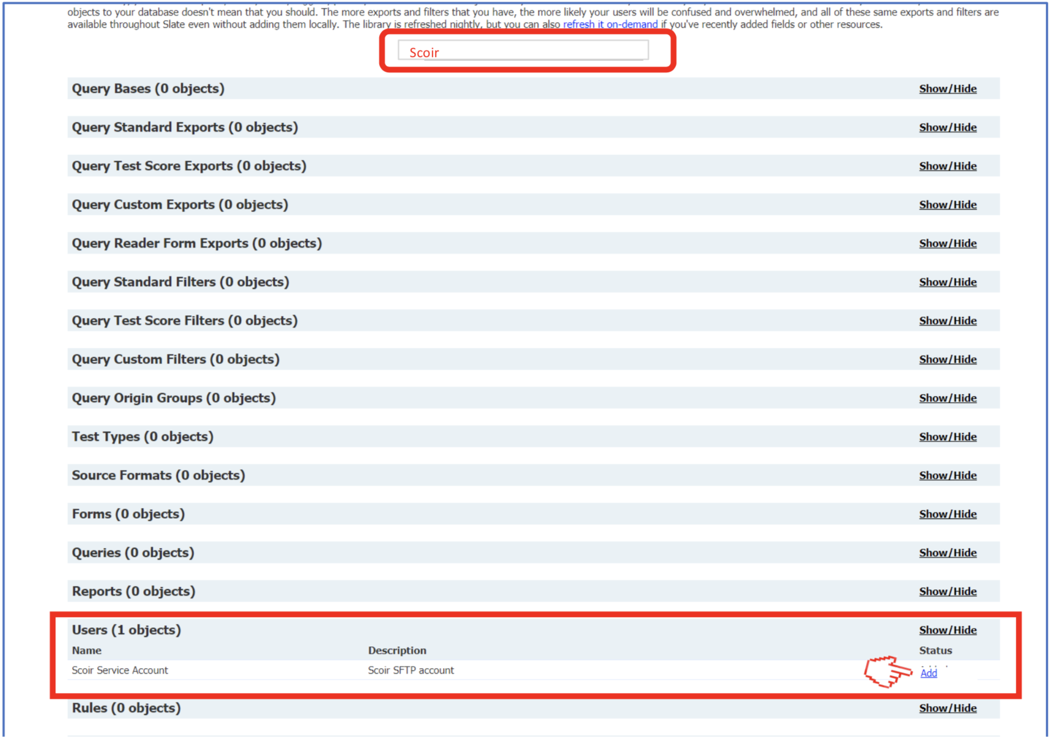Toggle Show/Hide for Query Custom Exports

(x=948, y=205)
